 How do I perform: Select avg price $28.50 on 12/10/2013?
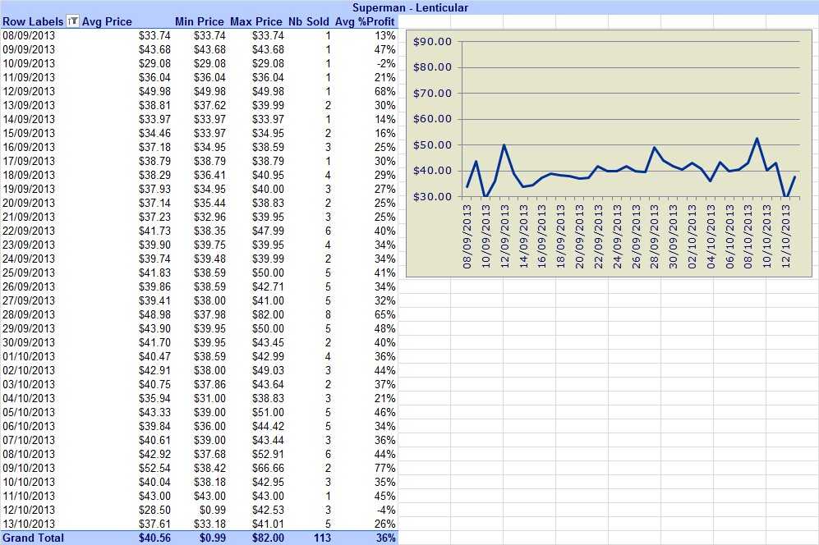(154, 510)
